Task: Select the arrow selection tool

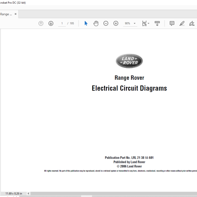Action: 86,23
